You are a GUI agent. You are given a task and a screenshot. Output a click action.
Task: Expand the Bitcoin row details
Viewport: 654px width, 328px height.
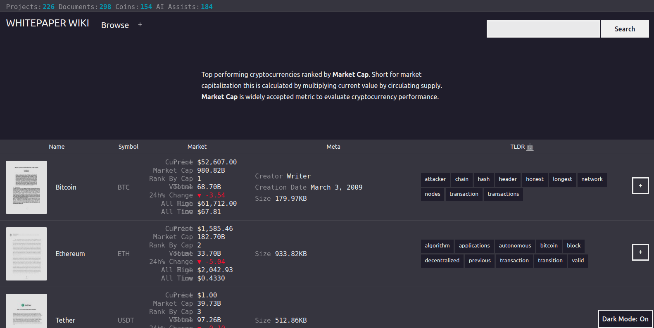640,186
